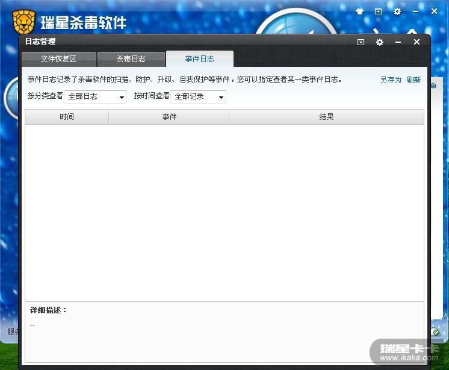Close the 日志管理 dialog
The height and width of the screenshot is (370, 449).
click(416, 42)
